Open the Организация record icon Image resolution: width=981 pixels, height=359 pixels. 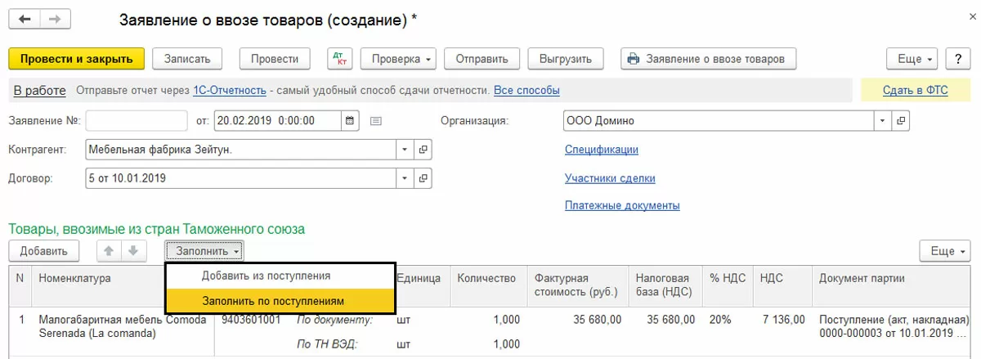coord(901,121)
